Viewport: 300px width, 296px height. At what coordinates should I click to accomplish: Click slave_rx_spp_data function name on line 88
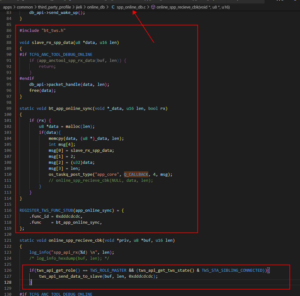tap(52, 42)
